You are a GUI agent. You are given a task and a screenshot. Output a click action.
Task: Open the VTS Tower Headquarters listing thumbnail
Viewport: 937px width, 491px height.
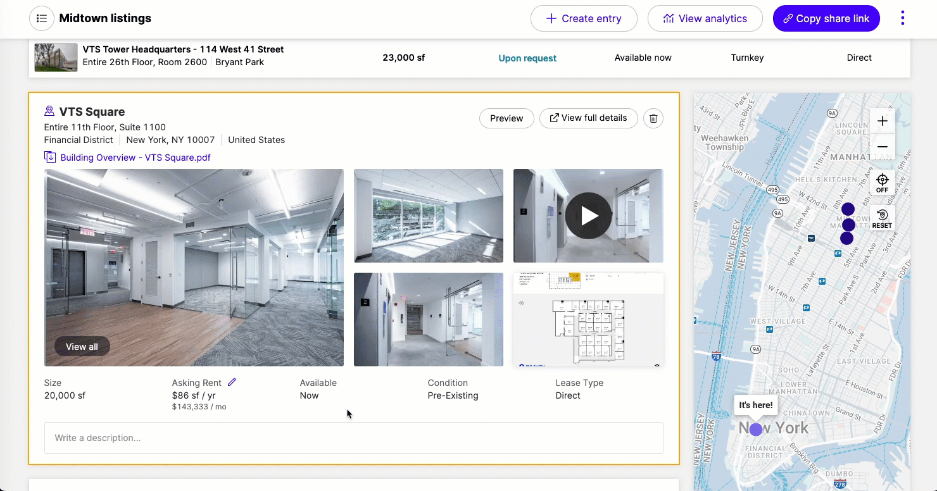pyautogui.click(x=56, y=58)
